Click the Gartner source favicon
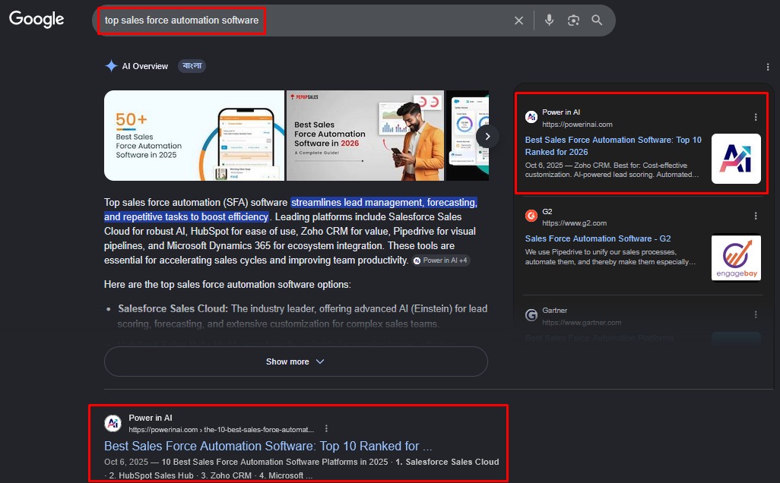This screenshot has width=780, height=483. pyautogui.click(x=531, y=315)
